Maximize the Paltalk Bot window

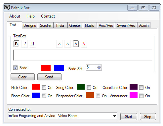coord(143,8)
